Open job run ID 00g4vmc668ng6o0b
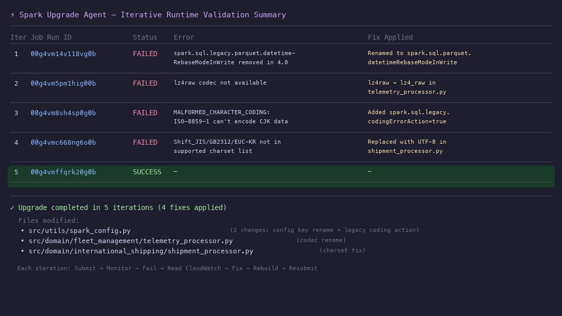Viewport: 562px width, 316px height. point(63,143)
